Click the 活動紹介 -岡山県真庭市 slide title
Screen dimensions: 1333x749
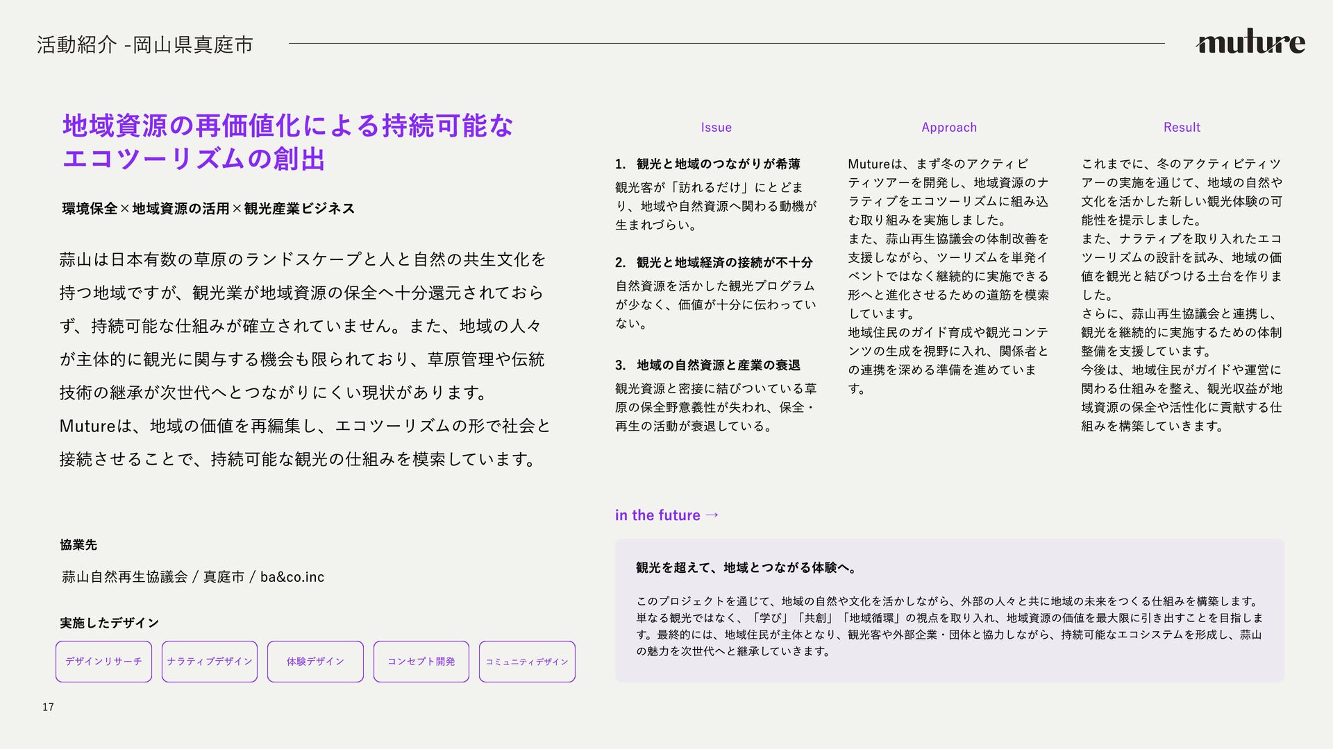tap(144, 45)
